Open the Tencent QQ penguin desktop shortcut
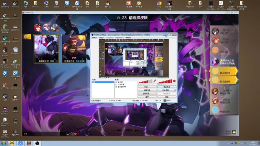The width and height of the screenshot is (260, 146). (x=108, y=4)
